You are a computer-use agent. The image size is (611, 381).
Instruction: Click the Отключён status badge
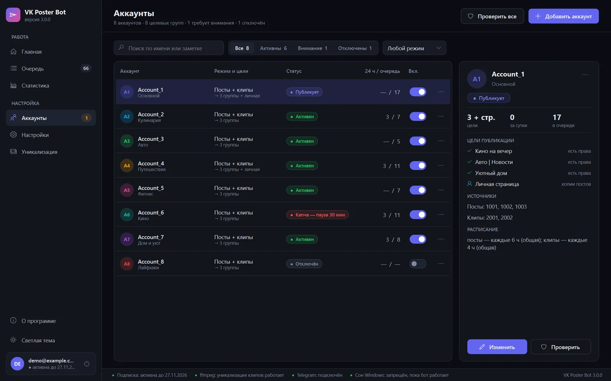click(x=304, y=264)
